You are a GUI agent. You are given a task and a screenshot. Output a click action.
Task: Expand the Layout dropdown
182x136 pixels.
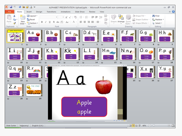click(32, 16)
